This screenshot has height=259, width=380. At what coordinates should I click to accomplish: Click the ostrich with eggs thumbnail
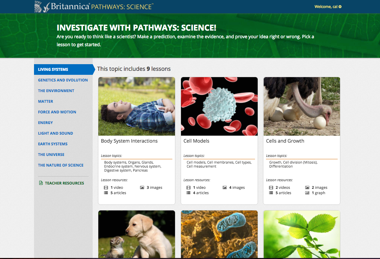coord(302,106)
